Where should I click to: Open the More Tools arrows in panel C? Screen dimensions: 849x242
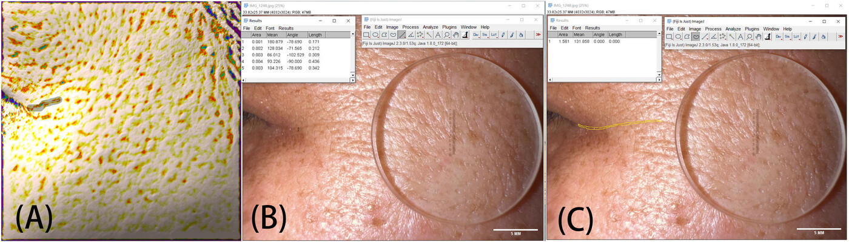841,36
